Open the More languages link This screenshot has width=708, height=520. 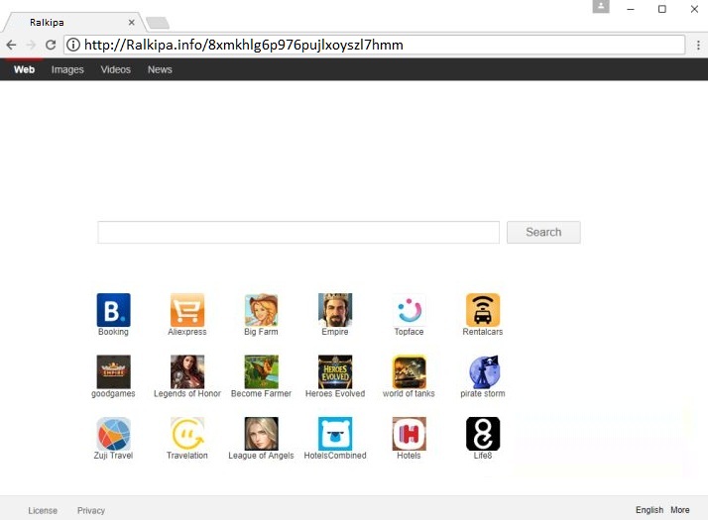(680, 510)
